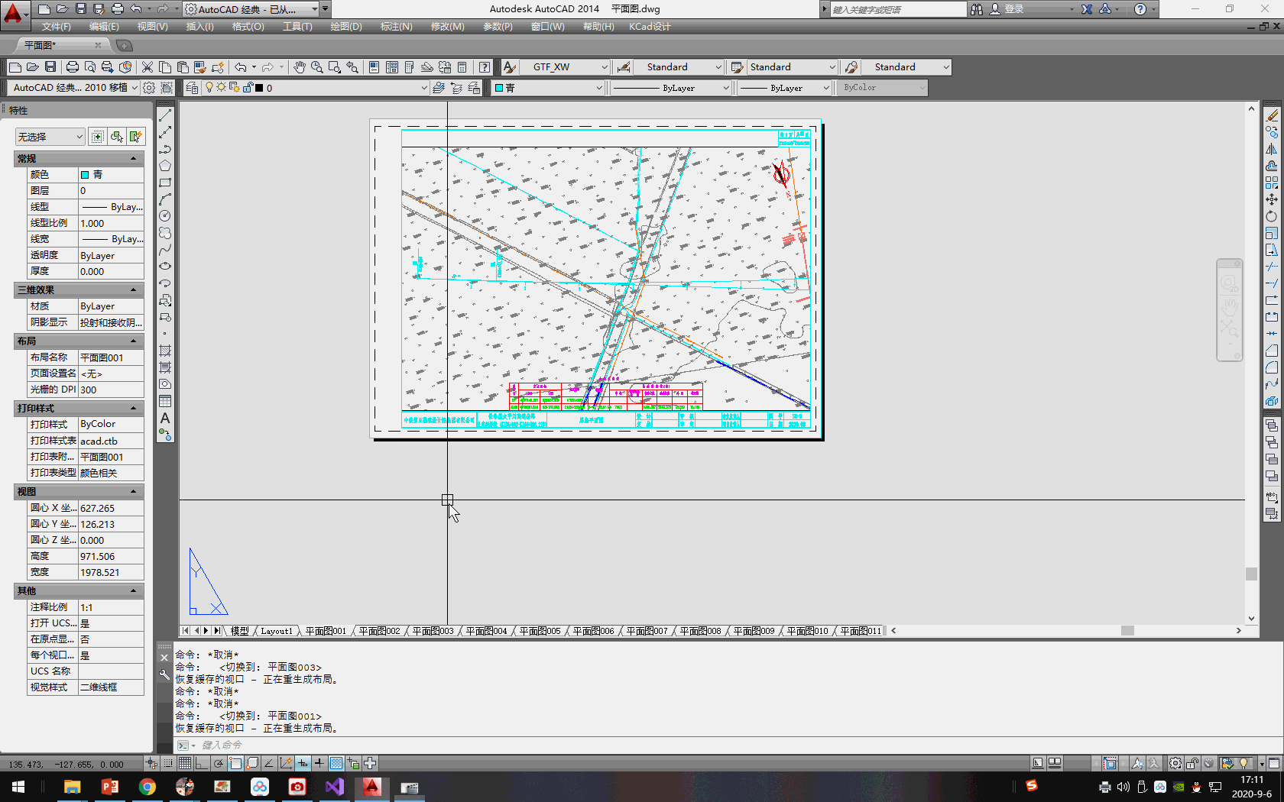Click the Text Style icon
1284x802 pixels.
click(510, 67)
